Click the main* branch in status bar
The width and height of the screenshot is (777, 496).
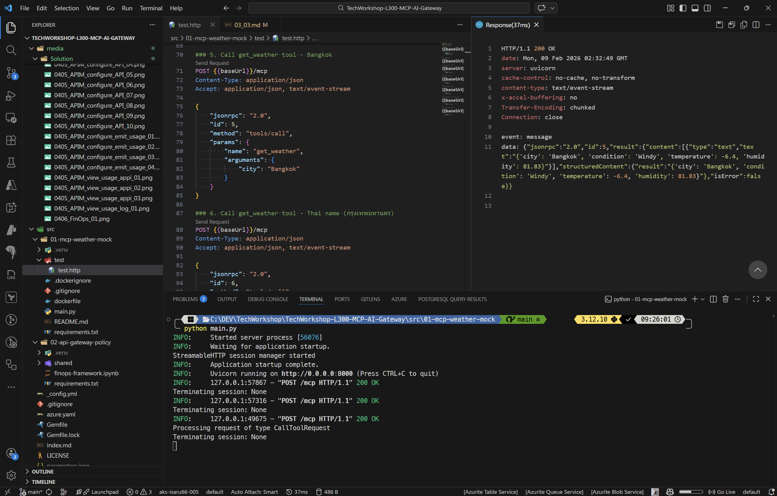(31, 492)
